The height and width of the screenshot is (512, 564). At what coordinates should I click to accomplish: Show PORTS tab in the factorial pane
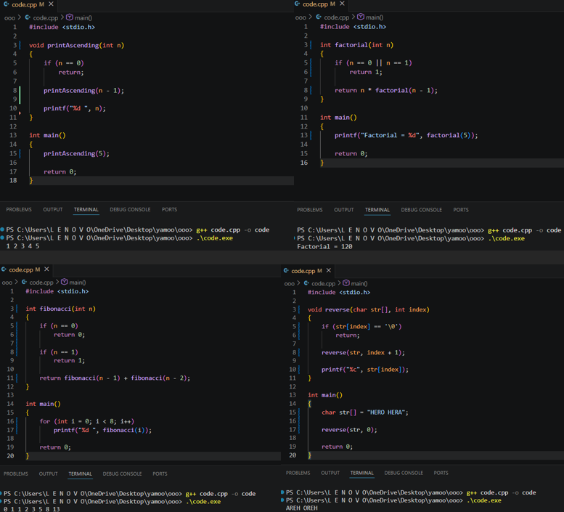pyautogui.click(x=461, y=210)
